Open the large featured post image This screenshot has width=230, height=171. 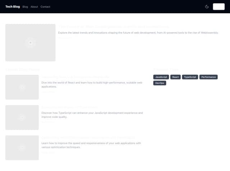point(31,43)
